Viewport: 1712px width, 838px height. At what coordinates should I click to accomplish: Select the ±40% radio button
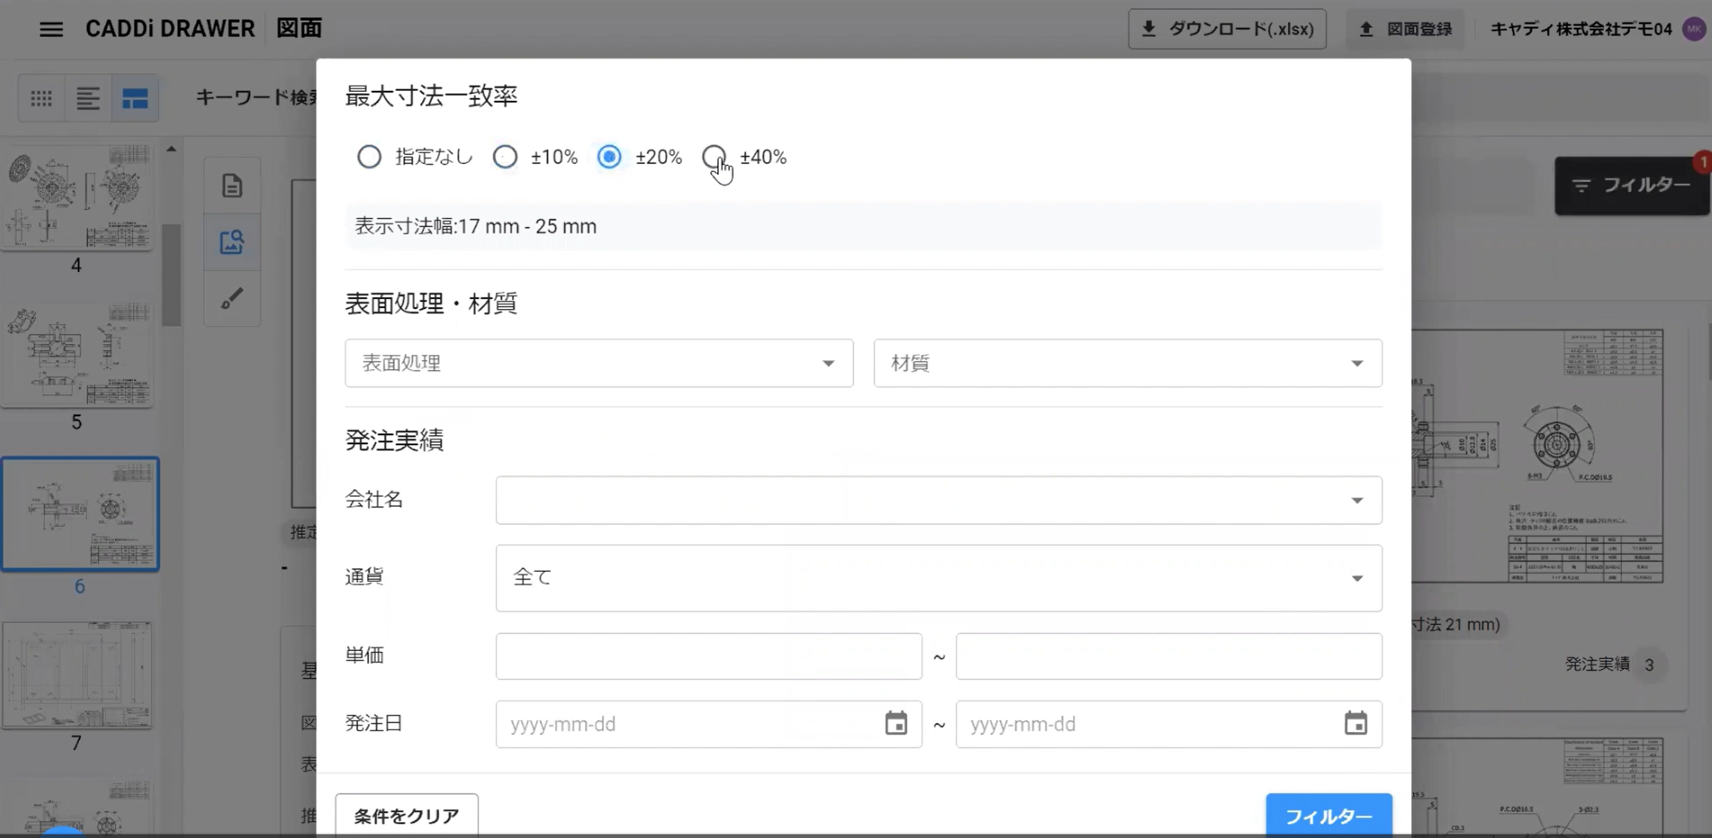(714, 157)
